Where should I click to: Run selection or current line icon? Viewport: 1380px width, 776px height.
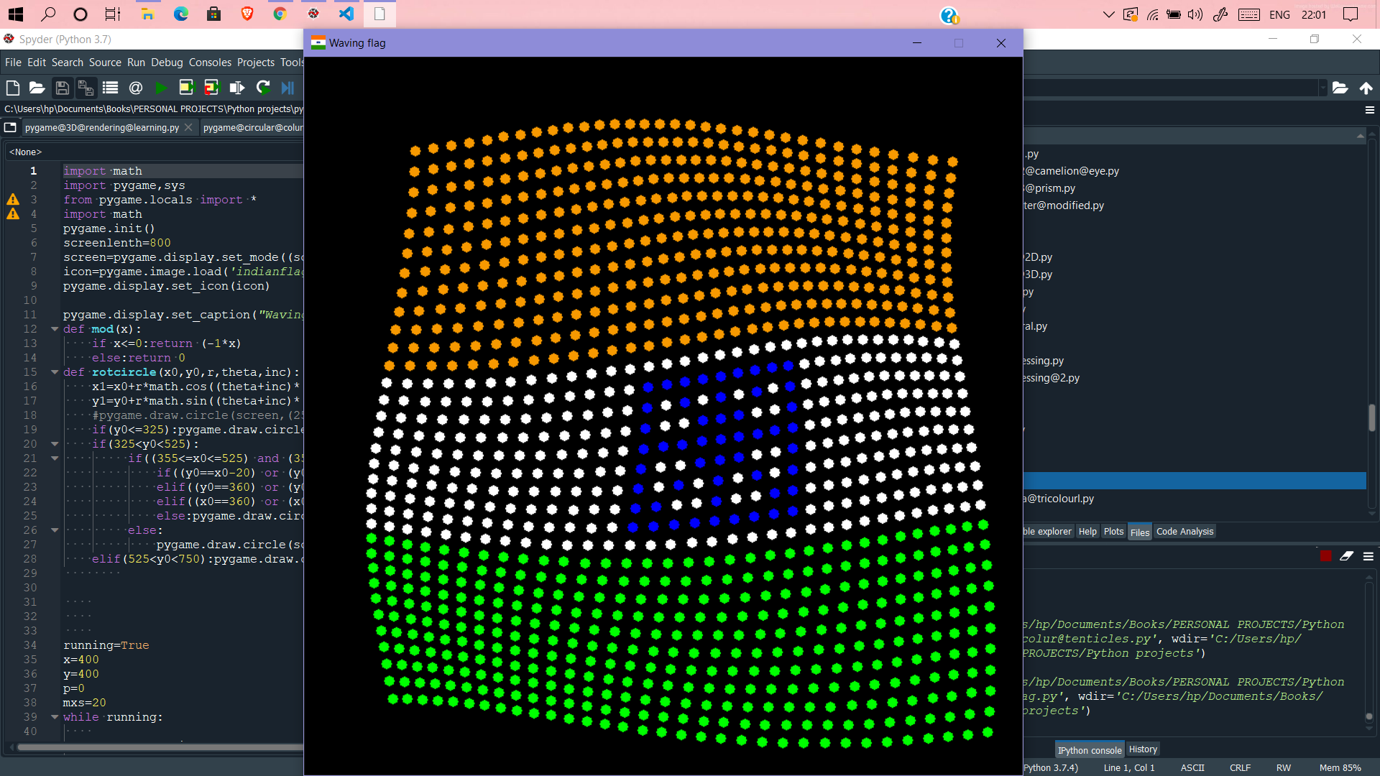click(x=236, y=88)
